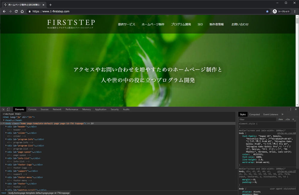Open the style-pc.css:27 source link

pyautogui.click(x=286, y=171)
